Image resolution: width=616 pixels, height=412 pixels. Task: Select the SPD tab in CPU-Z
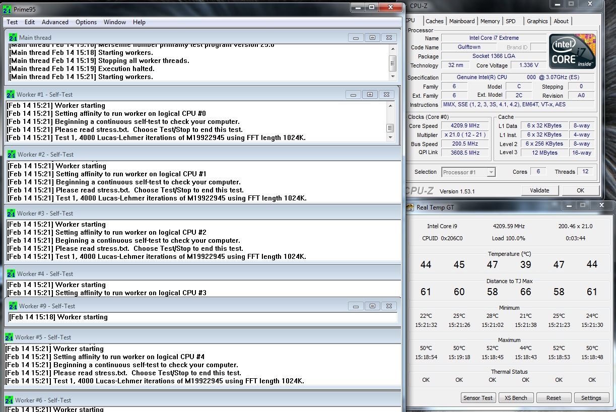(511, 21)
